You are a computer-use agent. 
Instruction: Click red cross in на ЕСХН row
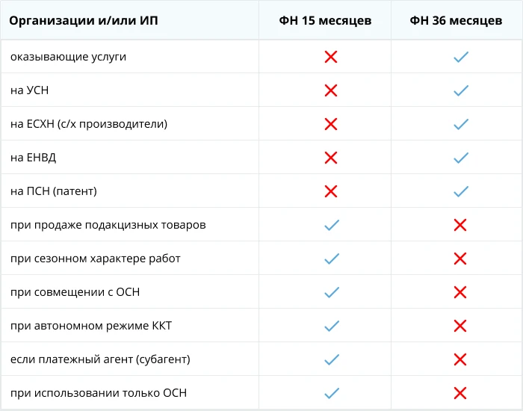(x=331, y=124)
